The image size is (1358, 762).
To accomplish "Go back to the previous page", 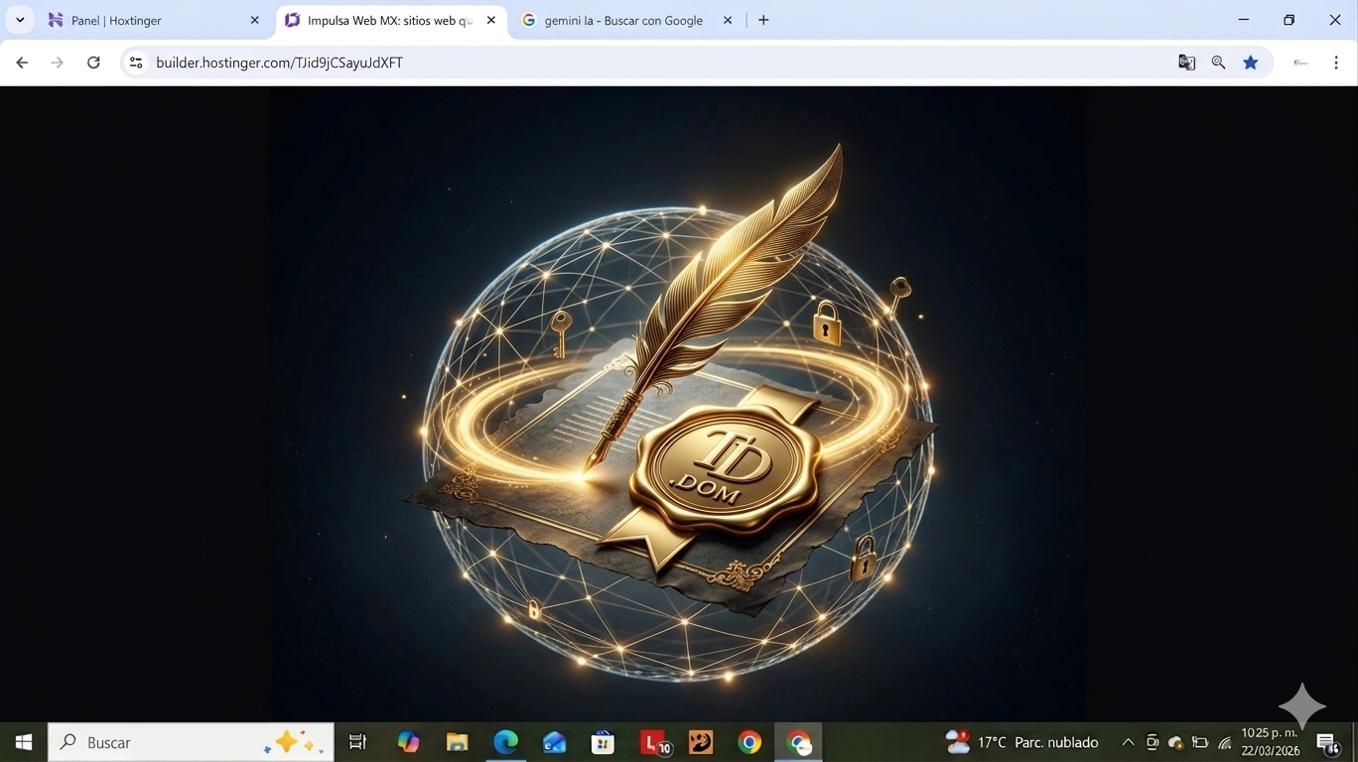I will (22, 63).
